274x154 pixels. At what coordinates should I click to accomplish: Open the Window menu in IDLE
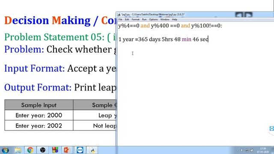165,20
